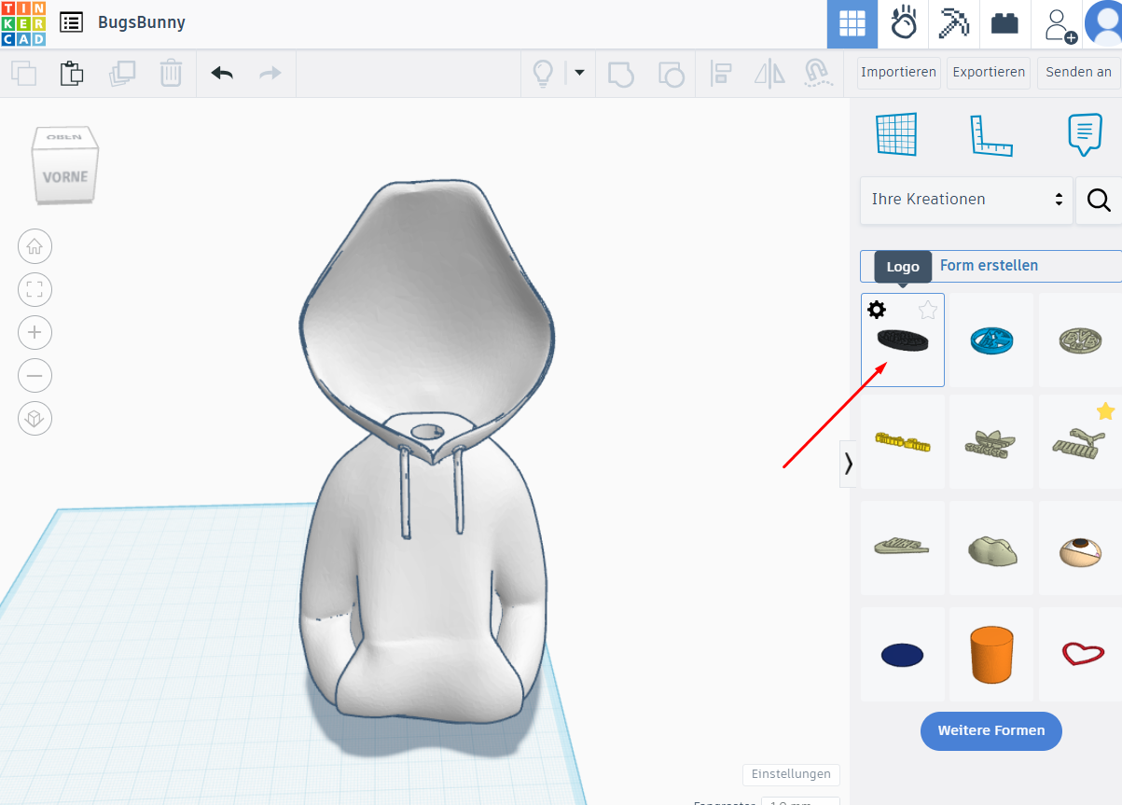Select the red heart outline shape
Viewport: 1122px width, 805px height.
click(1080, 654)
